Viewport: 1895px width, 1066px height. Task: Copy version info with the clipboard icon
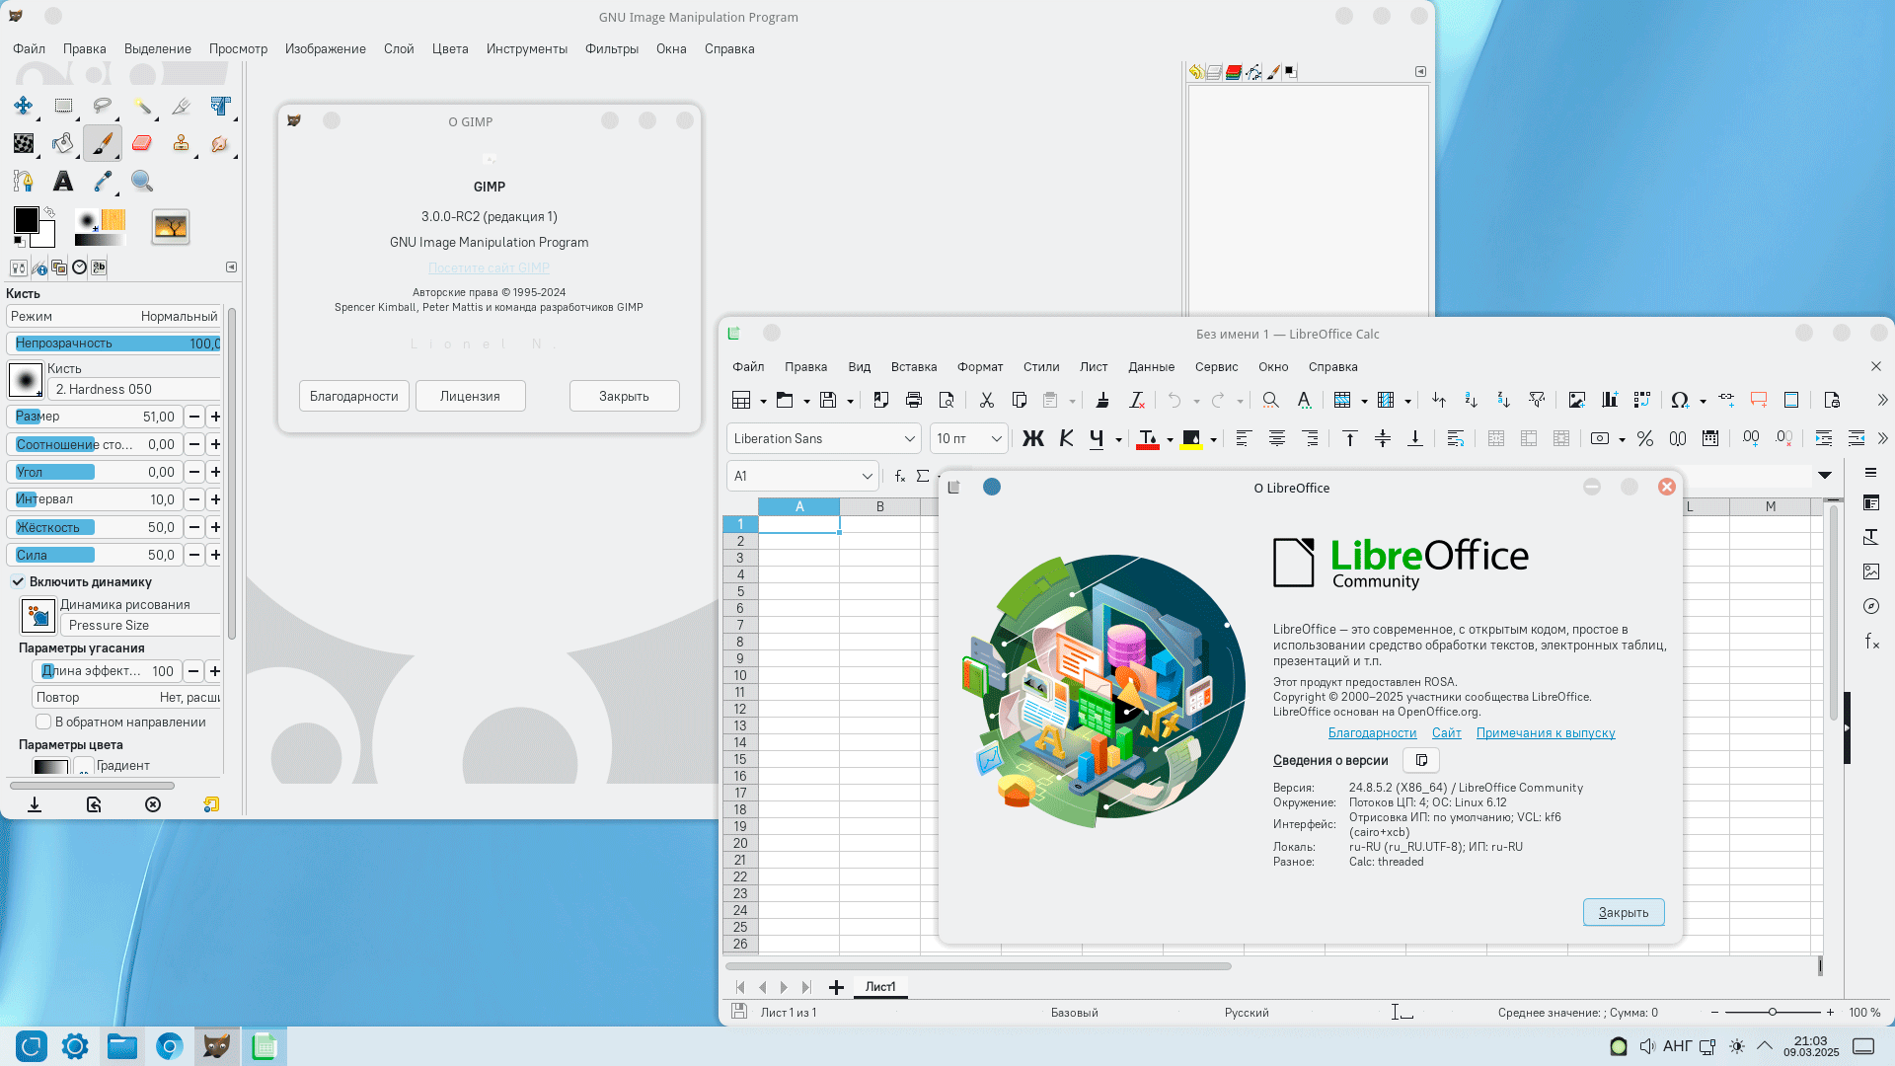tap(1421, 760)
